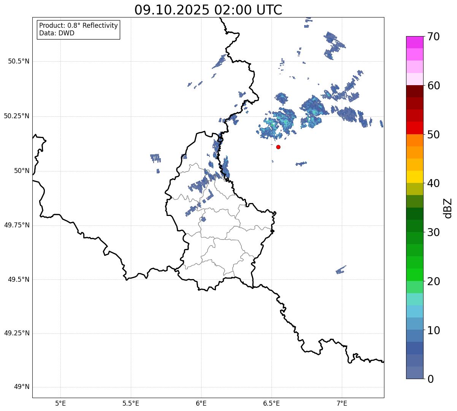Click the "dBZ" colorbar label
457x411 pixels.
(x=448, y=208)
